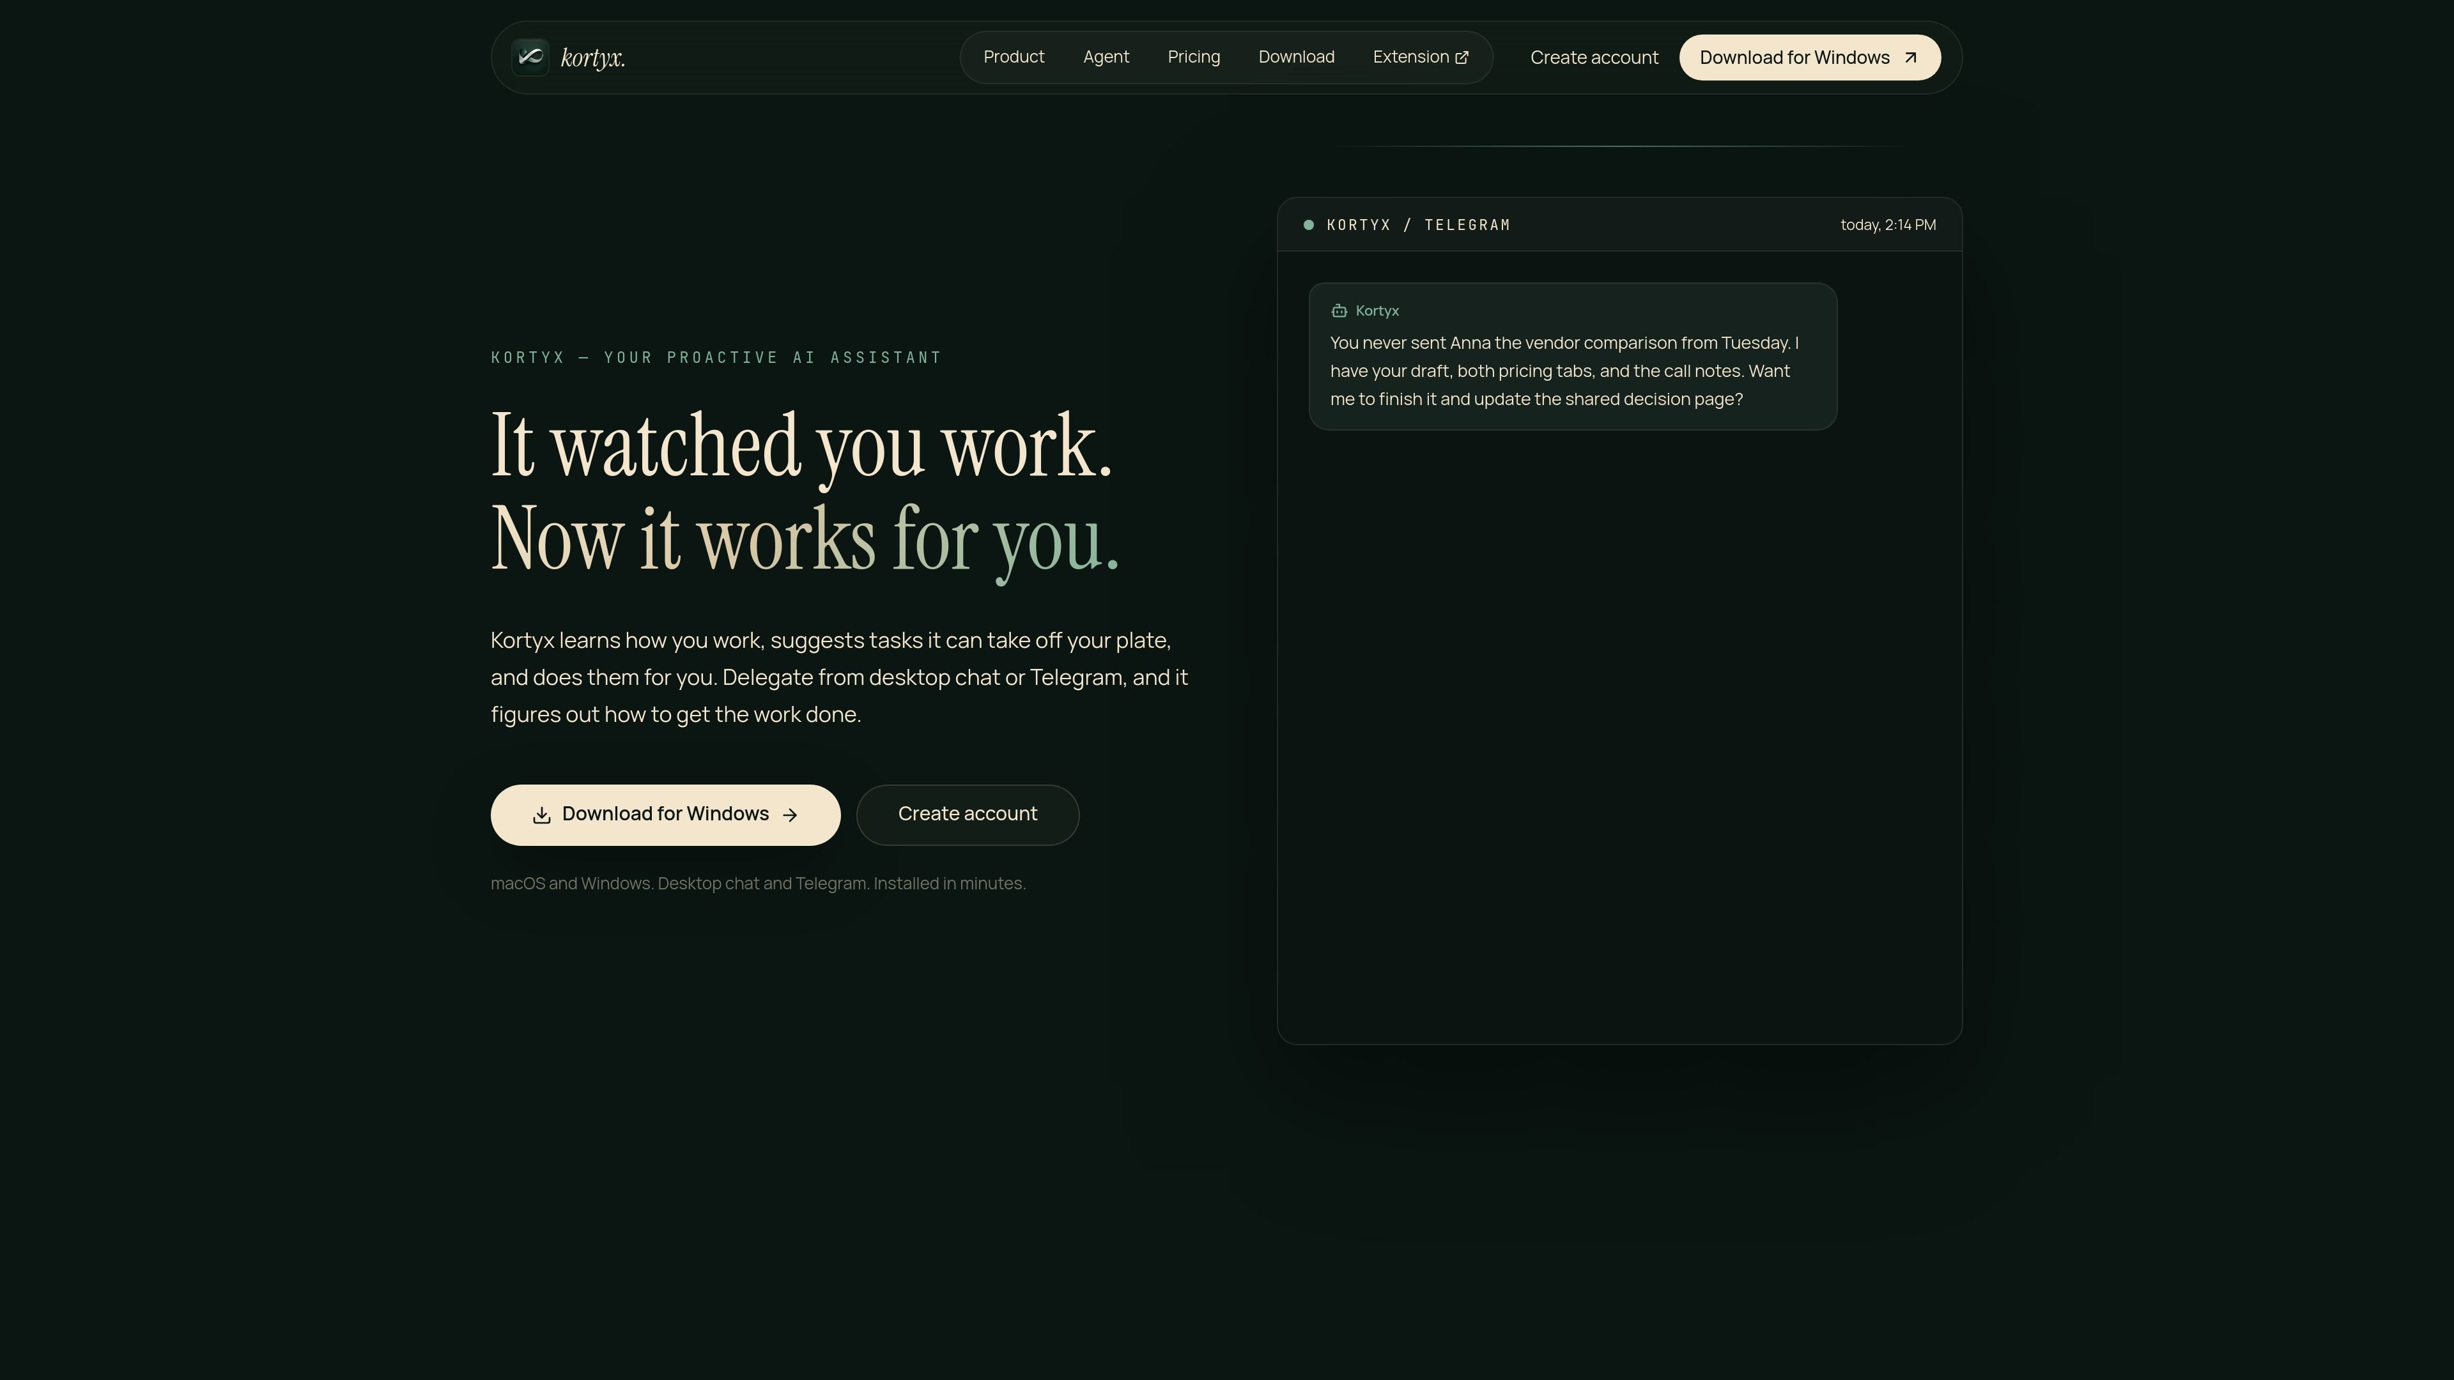
Task: Click Create account in the header
Action: (1594, 57)
